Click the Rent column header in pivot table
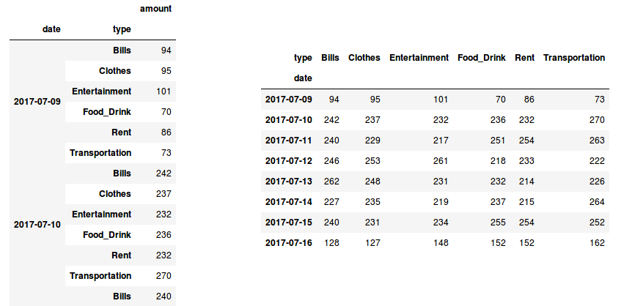635x306 pixels. (x=524, y=57)
